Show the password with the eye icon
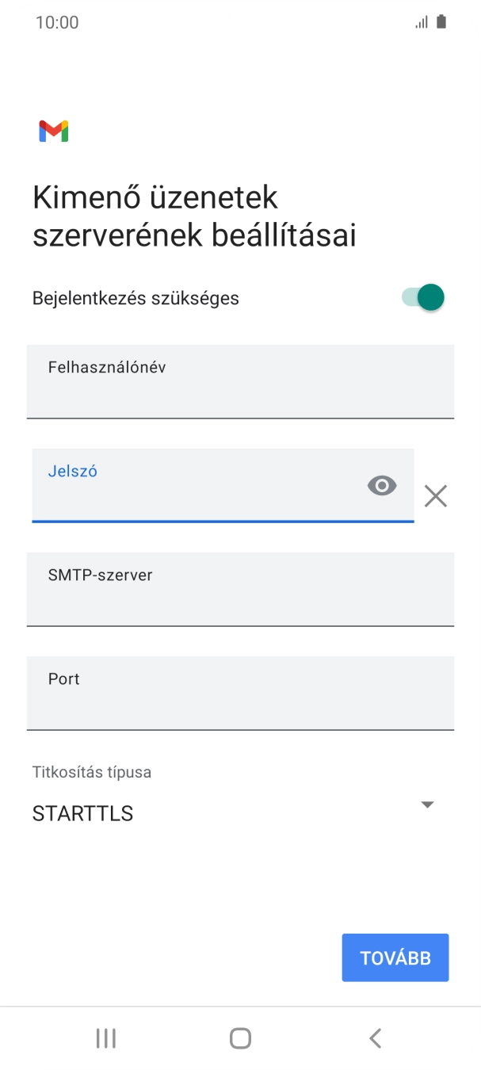481x1070 pixels. click(382, 485)
